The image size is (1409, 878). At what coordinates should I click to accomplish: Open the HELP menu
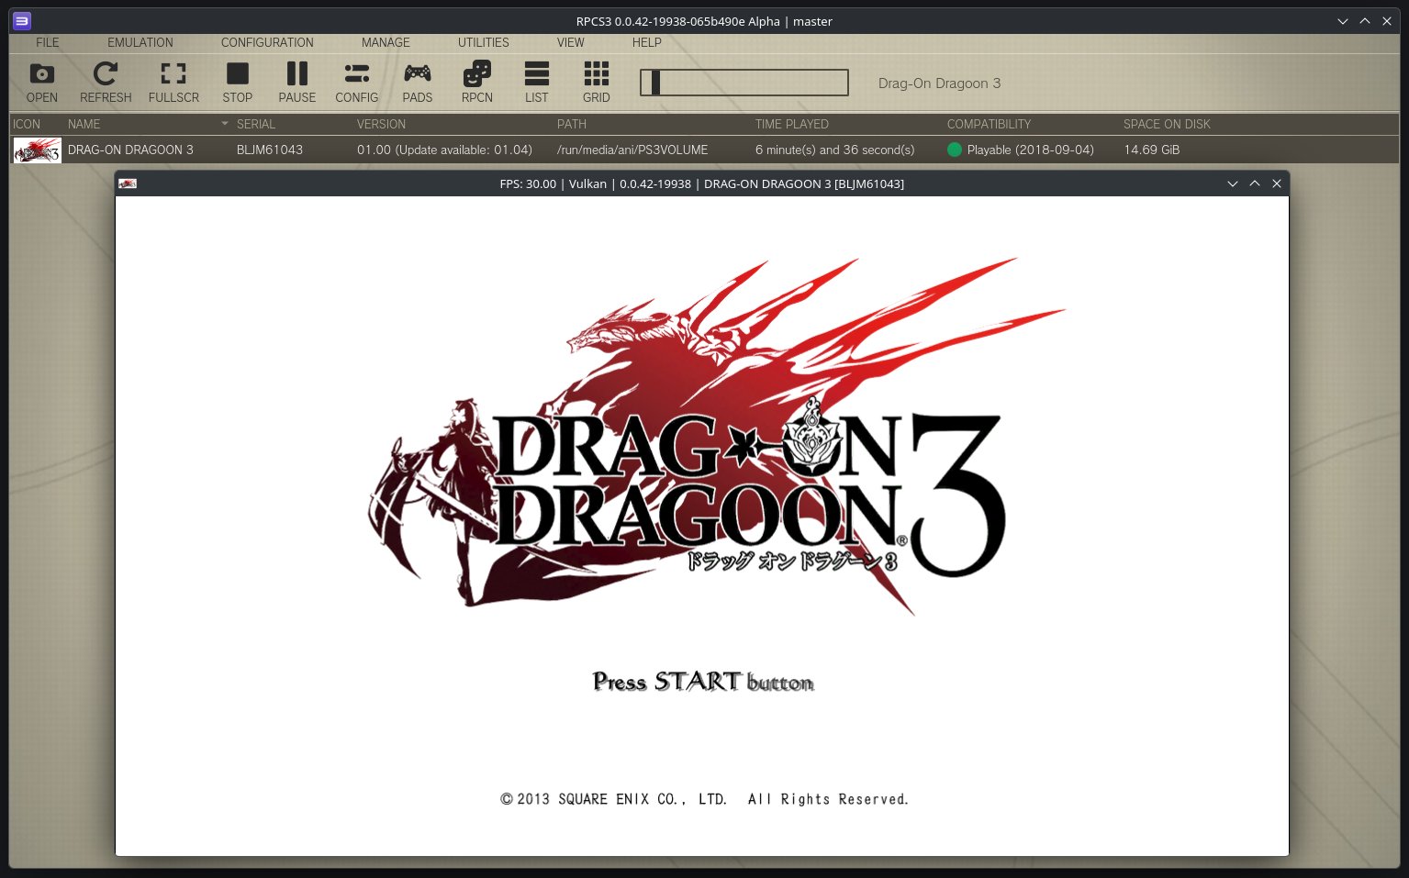(x=647, y=42)
